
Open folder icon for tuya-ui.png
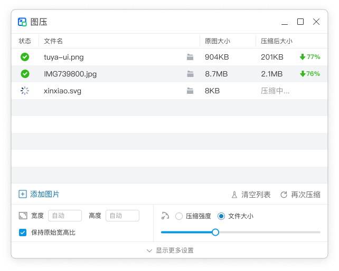pos(190,57)
